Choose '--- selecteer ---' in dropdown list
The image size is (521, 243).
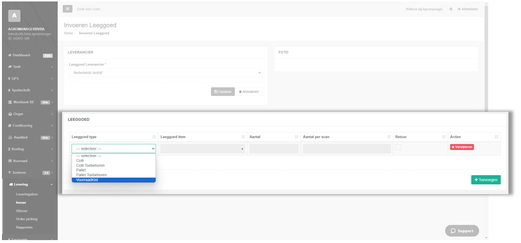114,156
